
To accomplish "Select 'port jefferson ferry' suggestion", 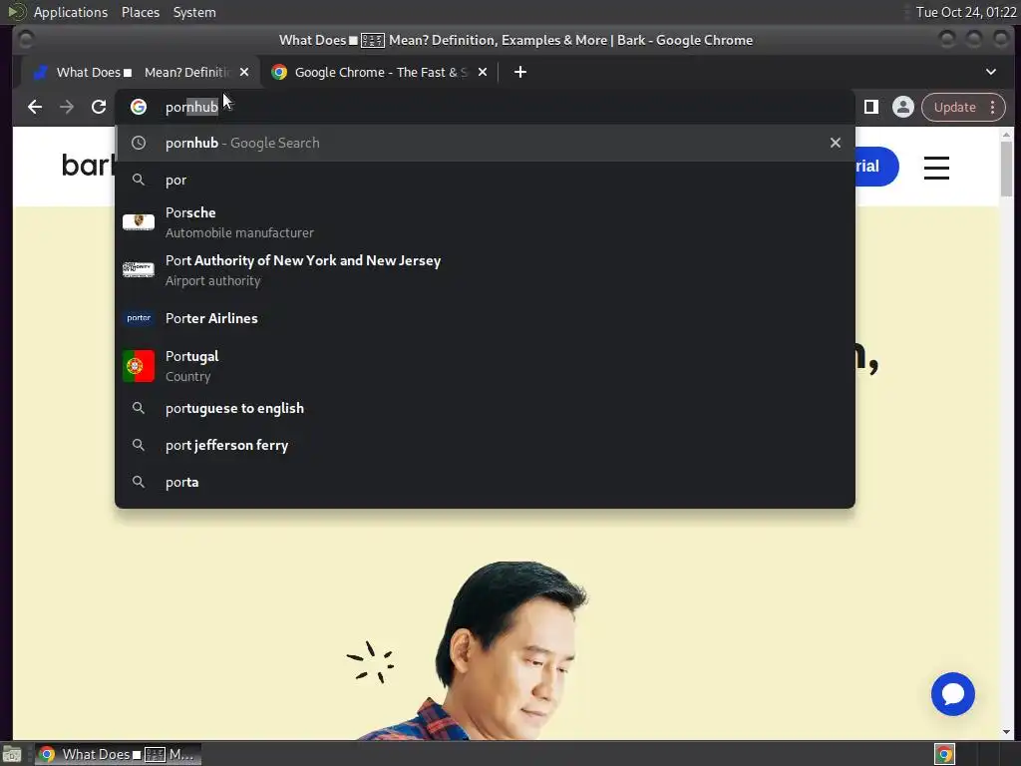I will click(485, 446).
